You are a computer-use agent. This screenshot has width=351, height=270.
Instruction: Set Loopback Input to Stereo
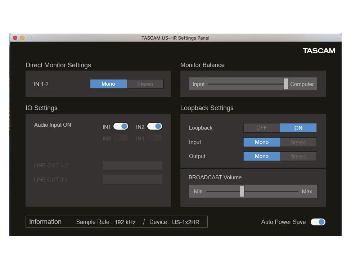[298, 142]
